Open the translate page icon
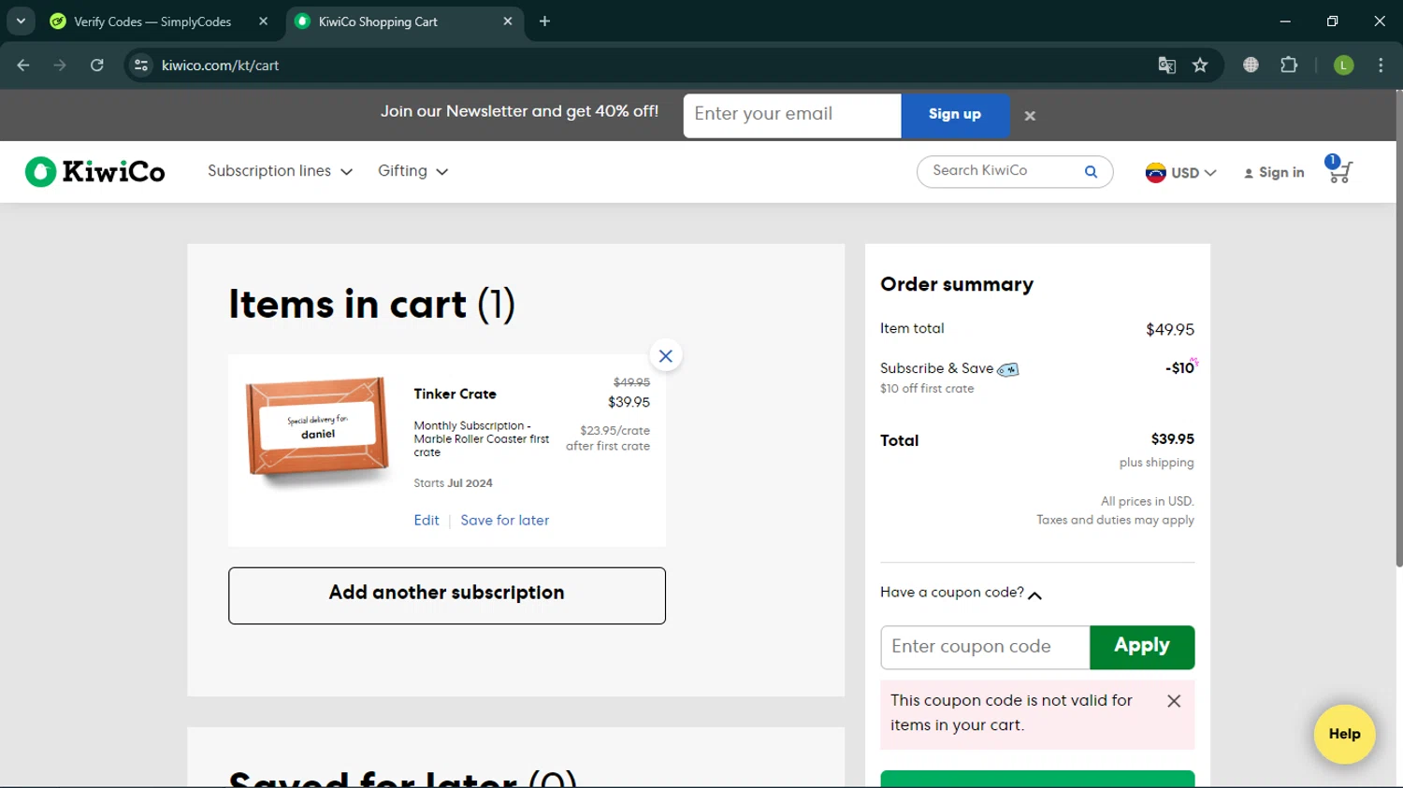The width and height of the screenshot is (1403, 788). 1166,65
